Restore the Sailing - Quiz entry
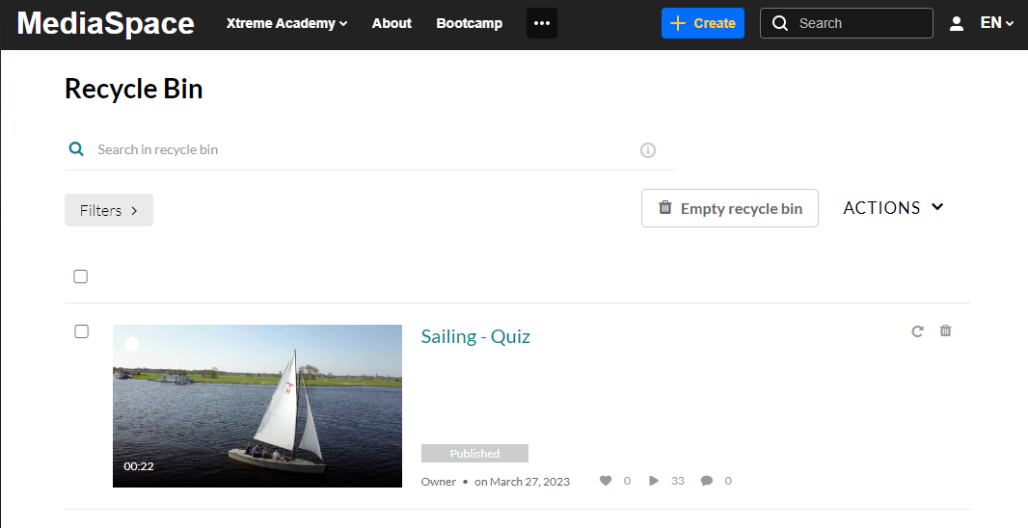Image resolution: width=1028 pixels, height=528 pixels. pyautogui.click(x=917, y=331)
